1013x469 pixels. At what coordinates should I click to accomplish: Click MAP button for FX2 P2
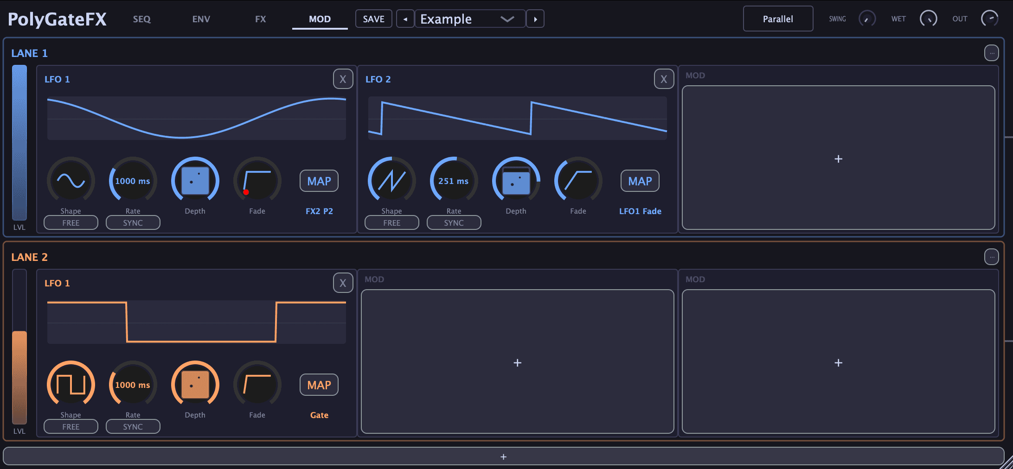(x=319, y=181)
